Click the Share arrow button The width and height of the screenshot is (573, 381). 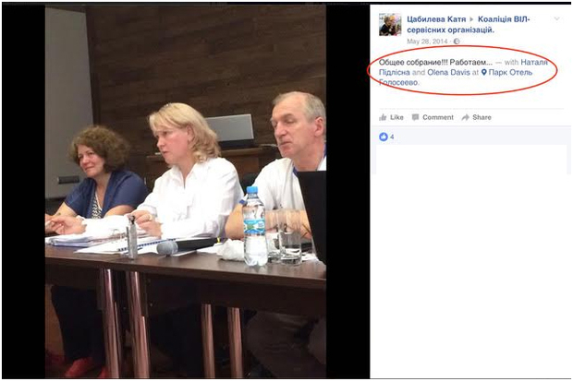(x=477, y=117)
